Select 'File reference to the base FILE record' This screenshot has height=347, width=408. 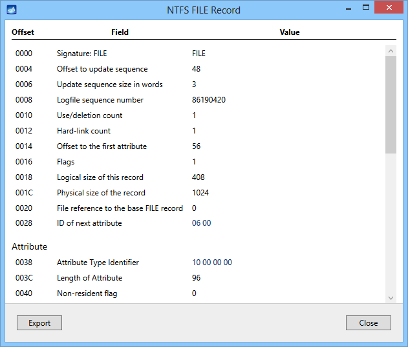(120, 208)
